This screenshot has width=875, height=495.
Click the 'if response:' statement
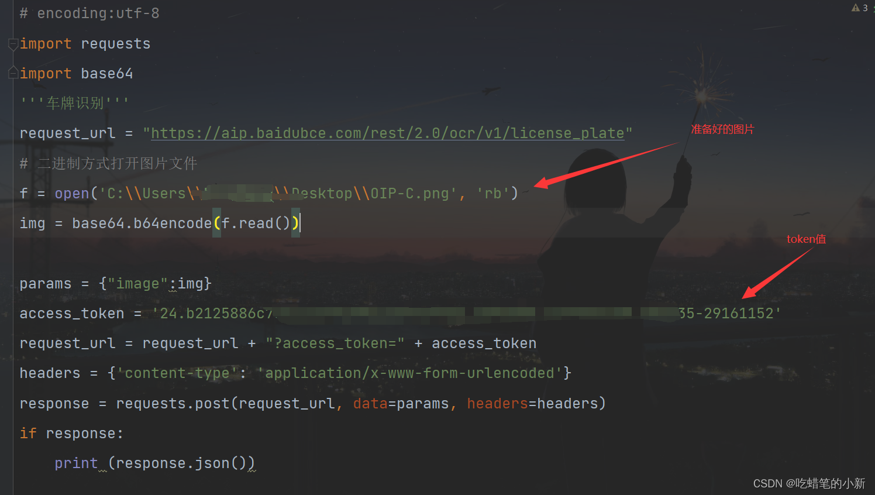71,434
